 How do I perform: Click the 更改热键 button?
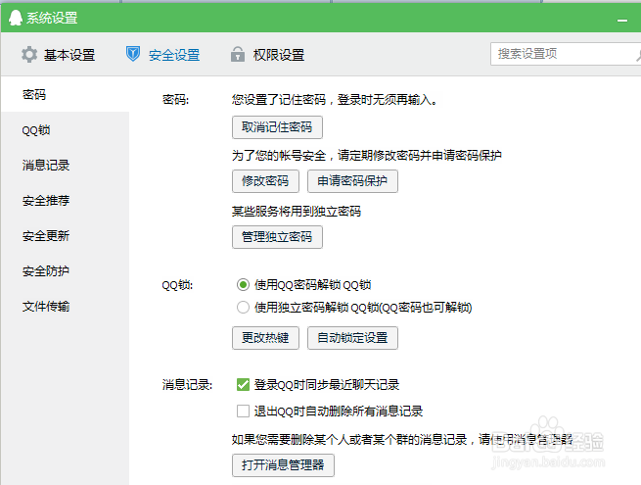coord(265,338)
